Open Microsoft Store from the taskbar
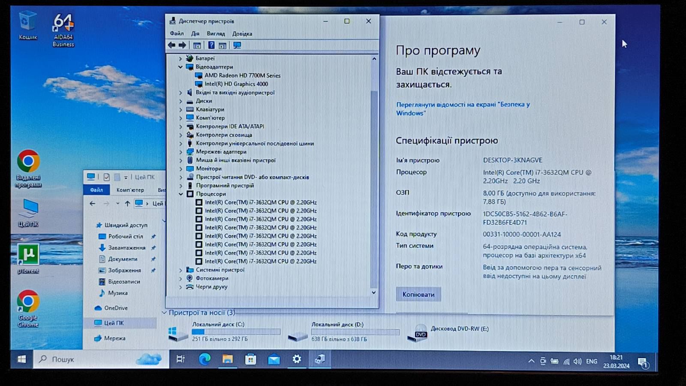 coord(250,359)
